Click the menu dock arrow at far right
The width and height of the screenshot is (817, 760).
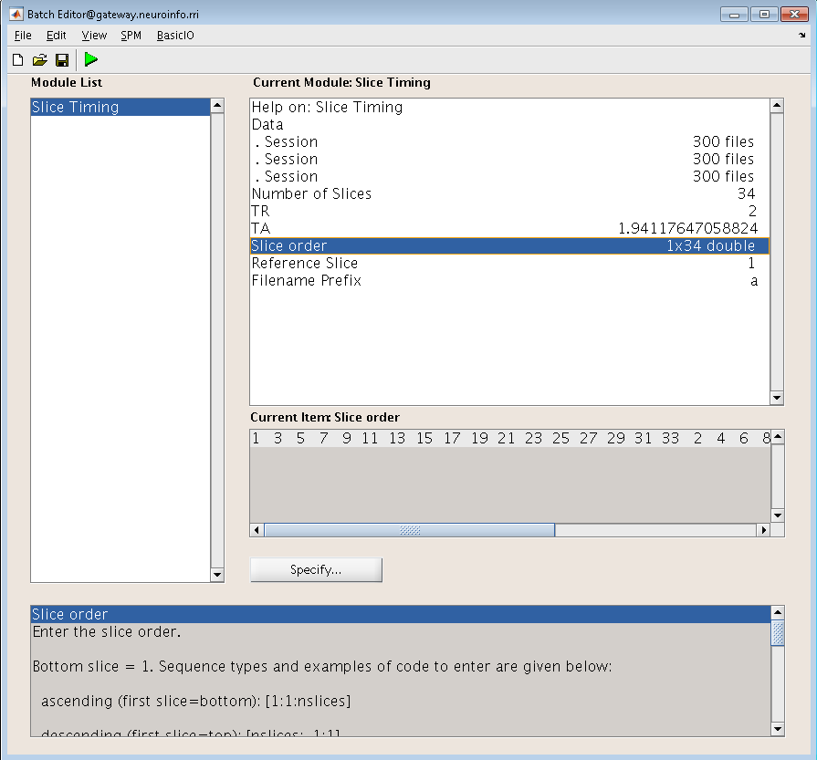coord(801,36)
